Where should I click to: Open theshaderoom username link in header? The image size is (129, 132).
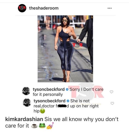pos(44,8)
